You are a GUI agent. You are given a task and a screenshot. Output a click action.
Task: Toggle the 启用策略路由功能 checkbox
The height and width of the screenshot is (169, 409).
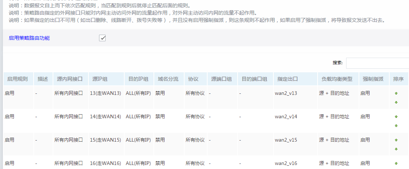(x=102, y=38)
